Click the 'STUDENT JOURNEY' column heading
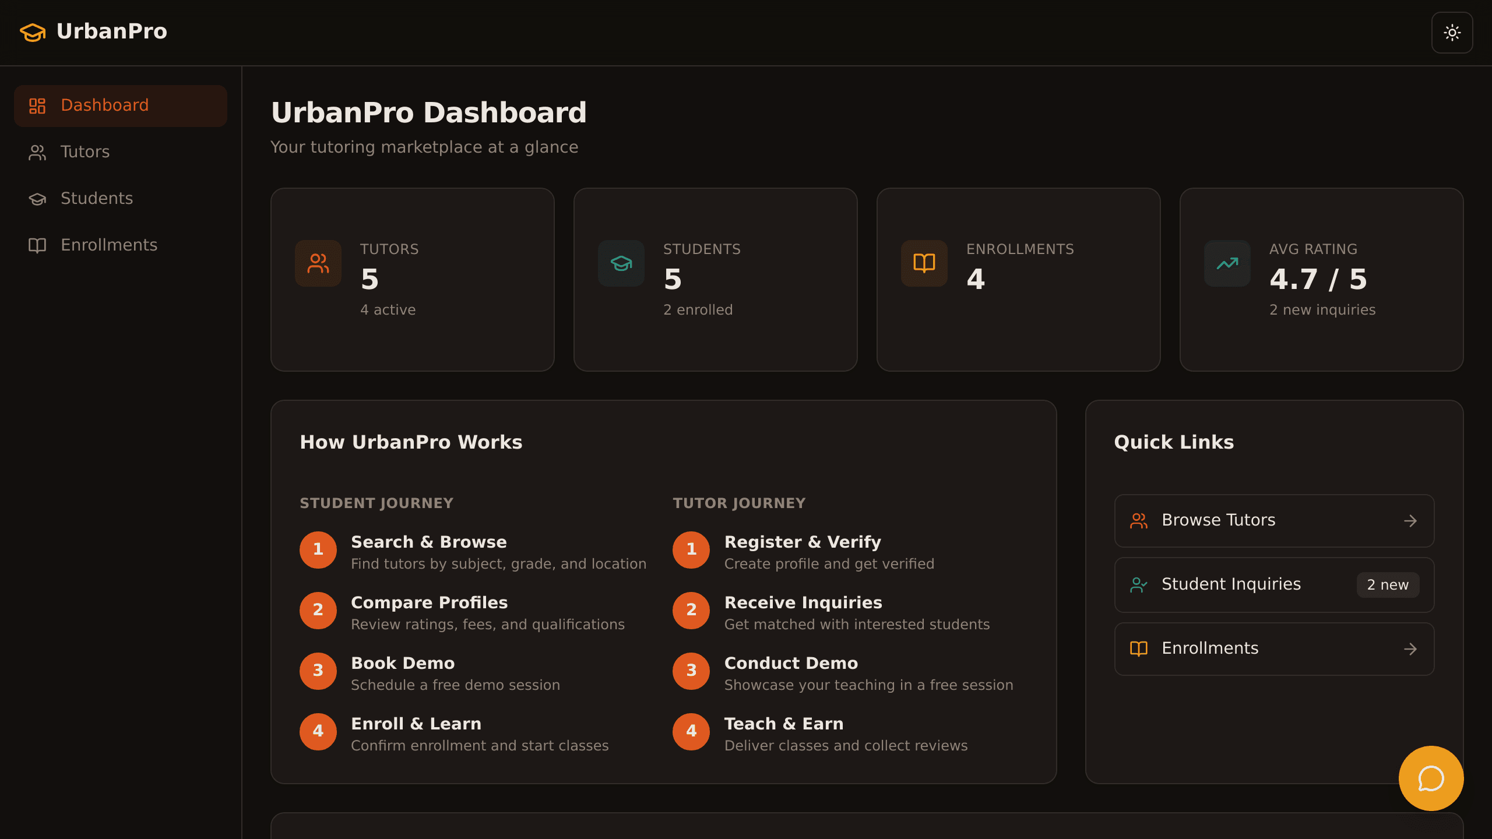This screenshot has height=839, width=1492. coord(376,503)
